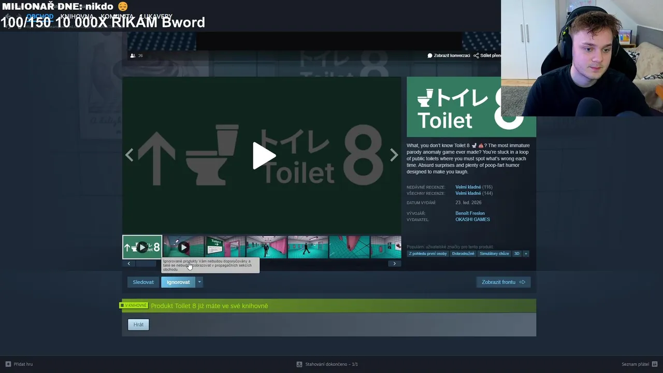Go to previous media with left arrow
Viewport: 663px width, 373px height.
coord(129,155)
